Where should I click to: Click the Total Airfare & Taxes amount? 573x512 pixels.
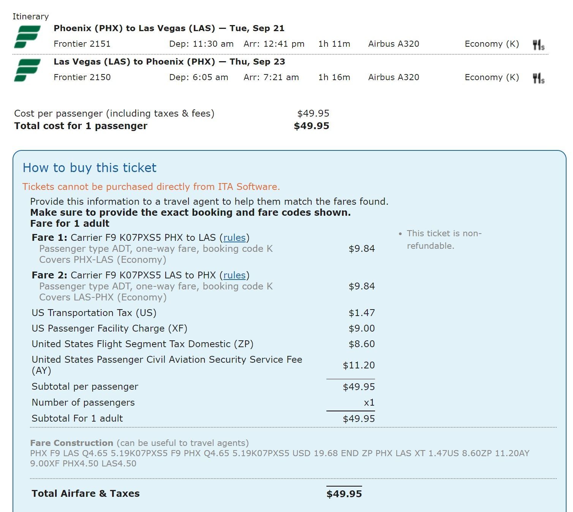click(x=344, y=494)
